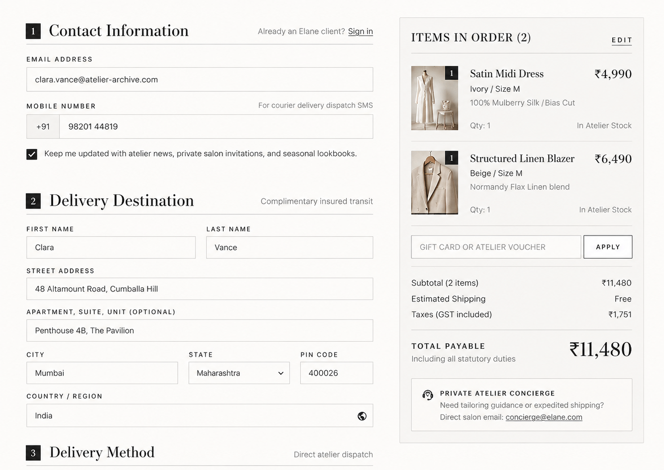The image size is (664, 470).
Task: Open the State dropdown showing Maharashtra
Action: (x=239, y=373)
